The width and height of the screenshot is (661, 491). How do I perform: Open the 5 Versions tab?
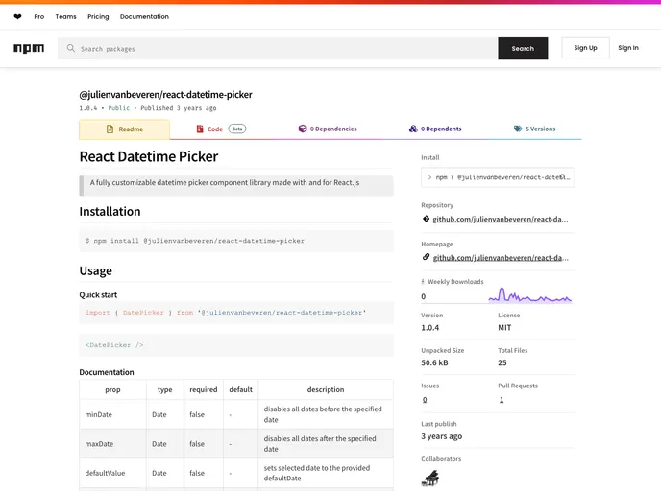pyautogui.click(x=534, y=129)
